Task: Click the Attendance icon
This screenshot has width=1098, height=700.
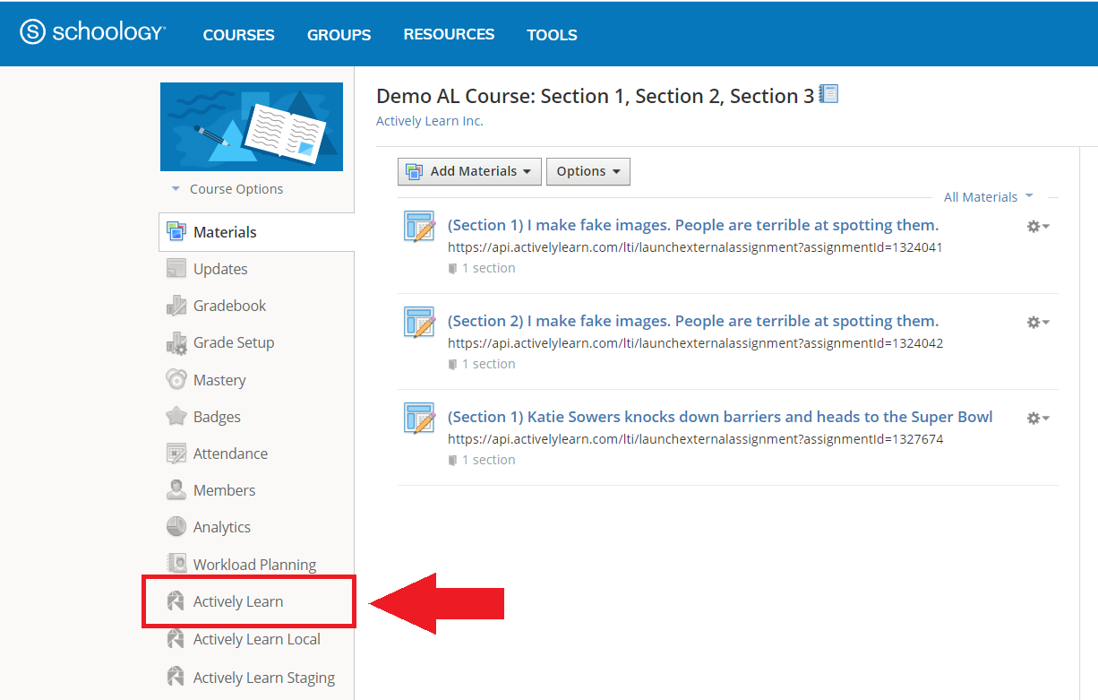Action: click(176, 454)
